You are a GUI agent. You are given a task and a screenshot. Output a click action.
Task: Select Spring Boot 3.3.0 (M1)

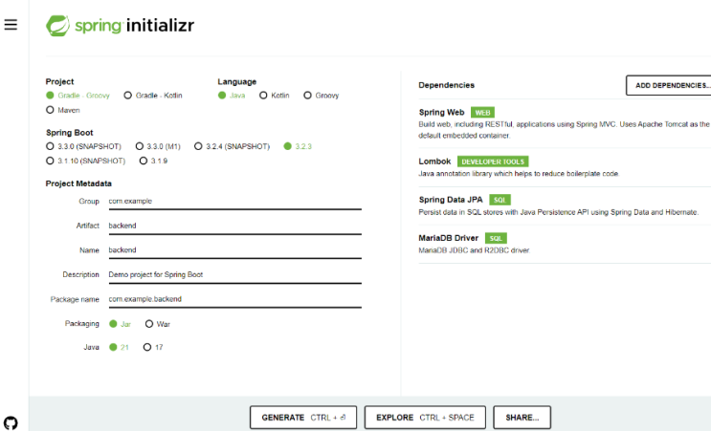pyautogui.click(x=158, y=146)
